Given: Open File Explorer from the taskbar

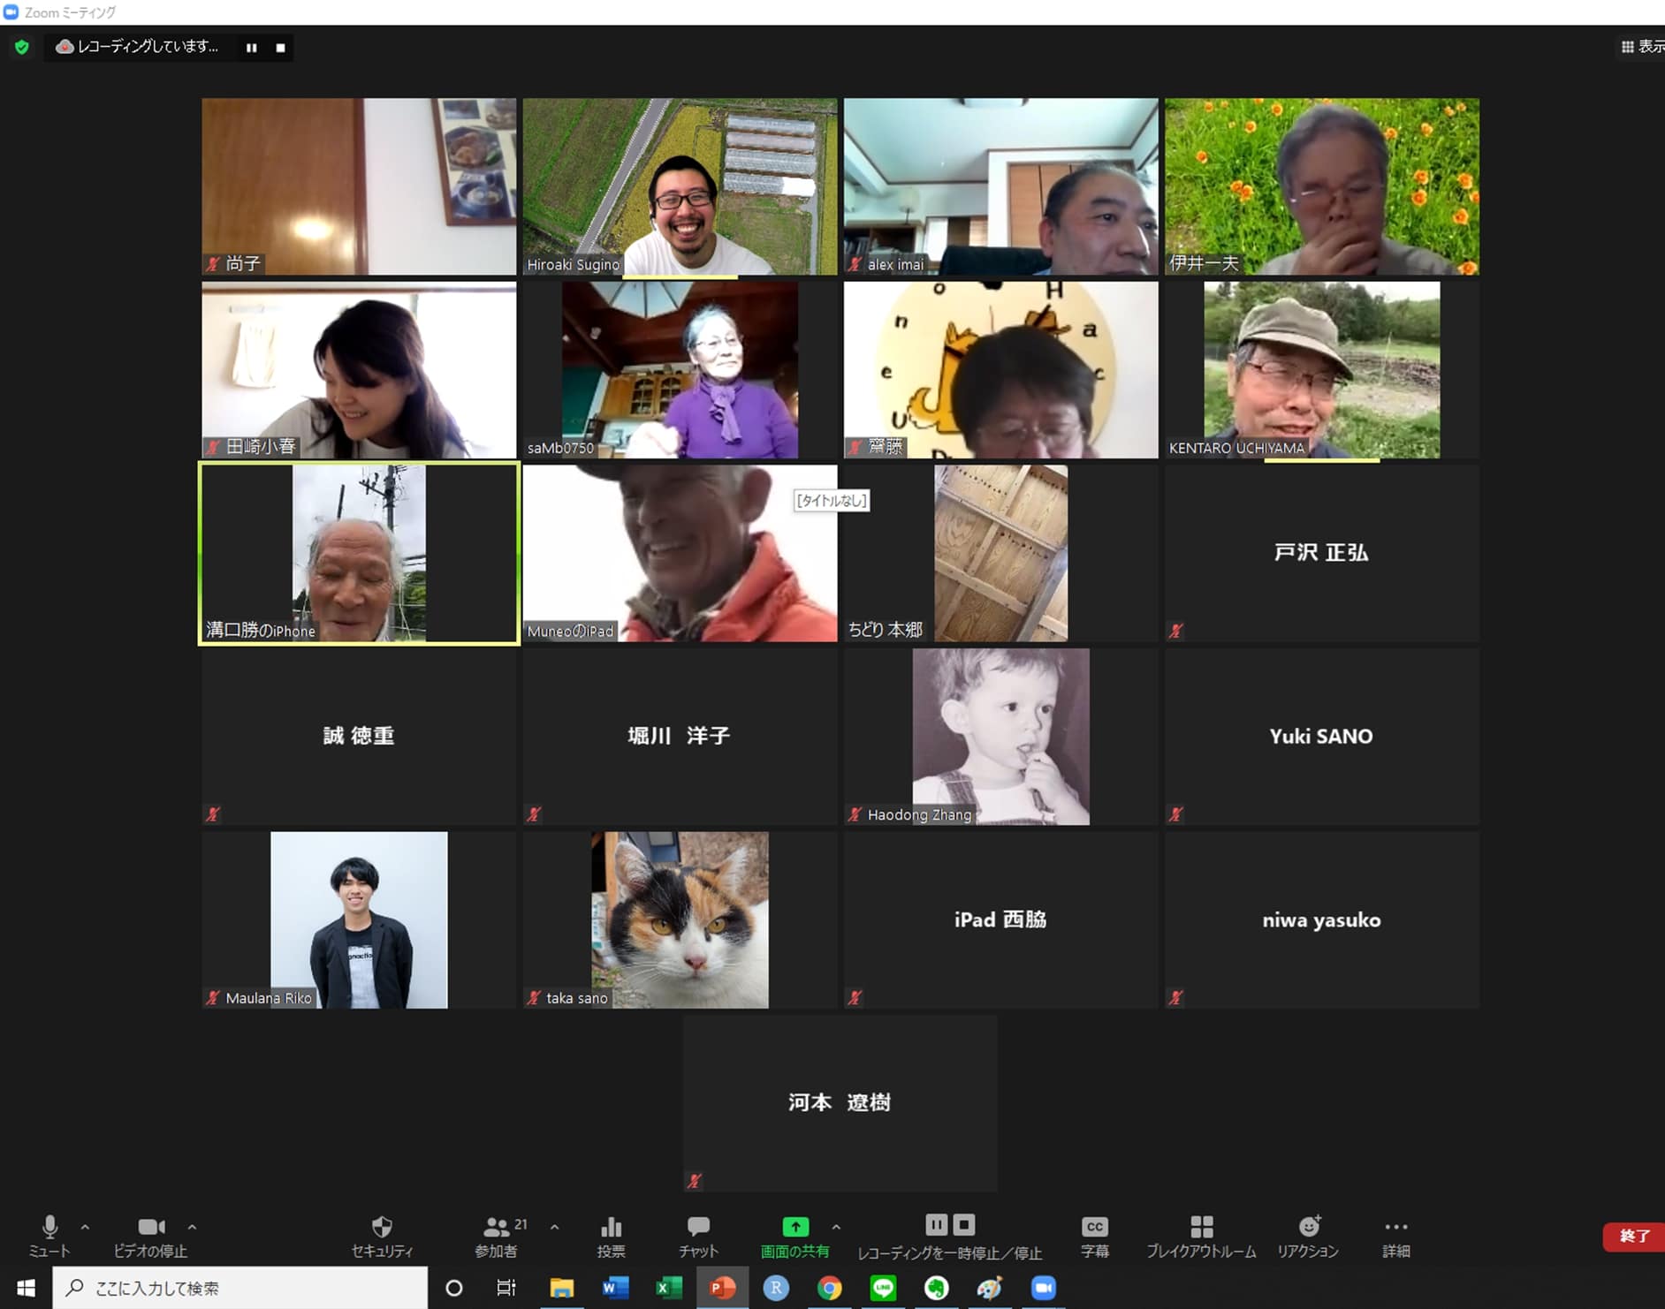Looking at the screenshot, I should pos(561,1288).
